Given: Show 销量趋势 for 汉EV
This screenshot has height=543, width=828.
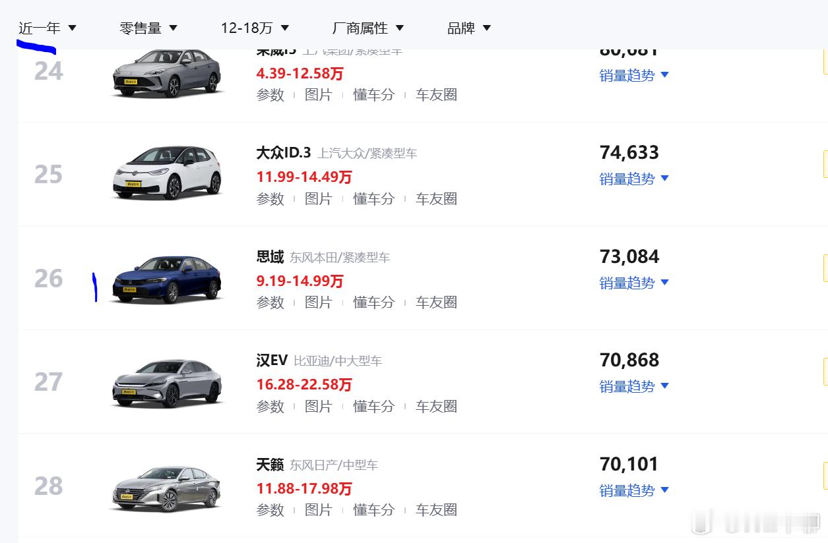Looking at the screenshot, I should coord(634,386).
